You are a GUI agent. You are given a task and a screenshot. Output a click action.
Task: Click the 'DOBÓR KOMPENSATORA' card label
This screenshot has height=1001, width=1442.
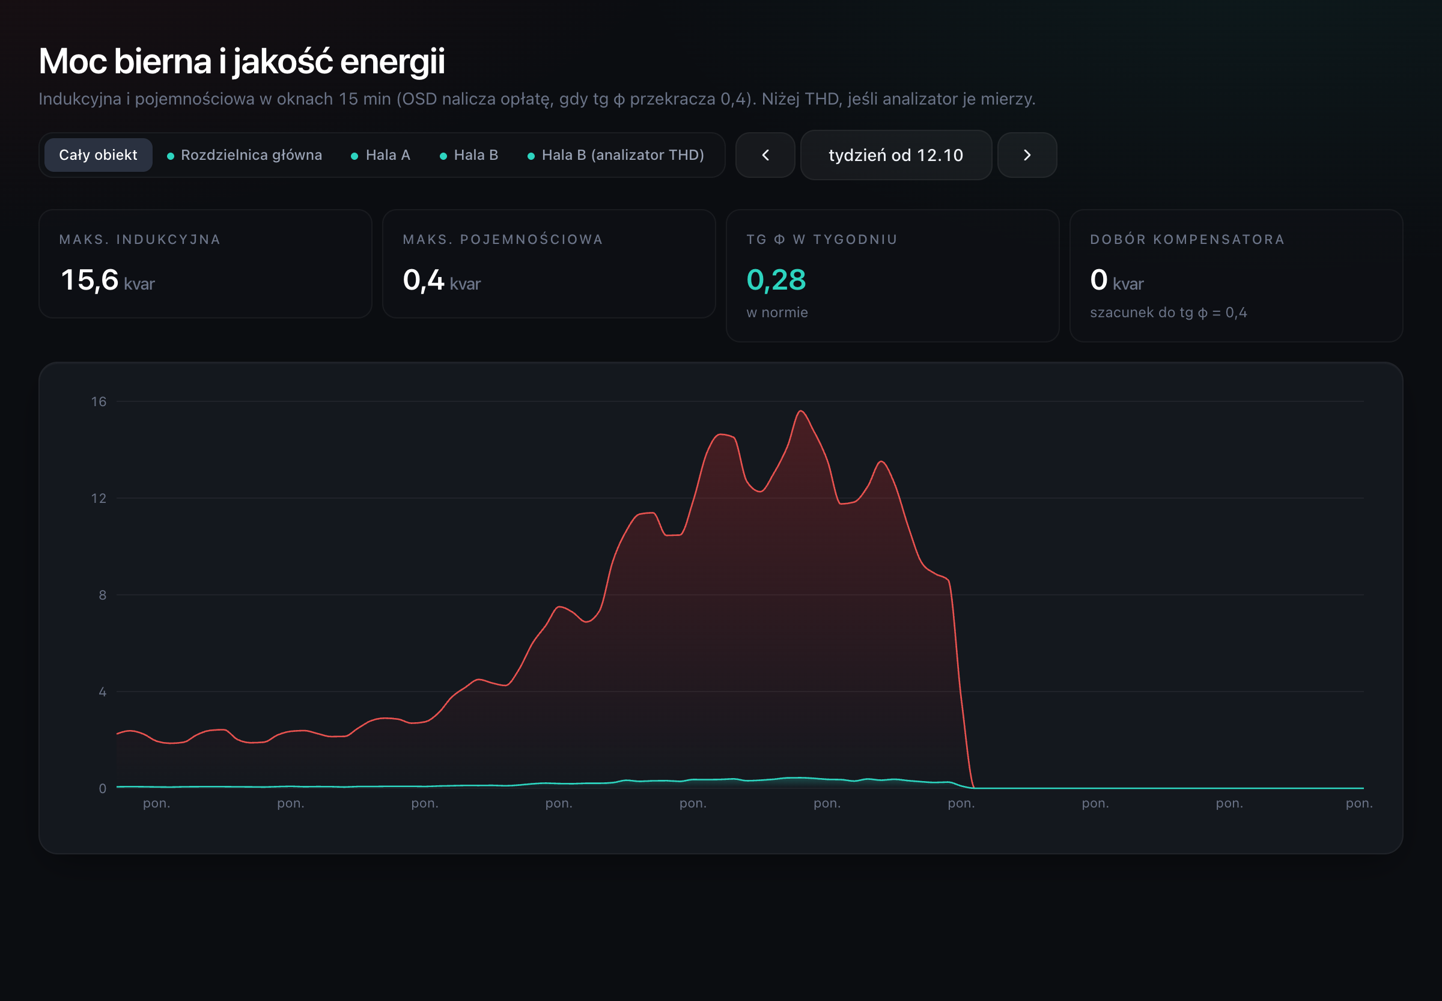(x=1187, y=240)
